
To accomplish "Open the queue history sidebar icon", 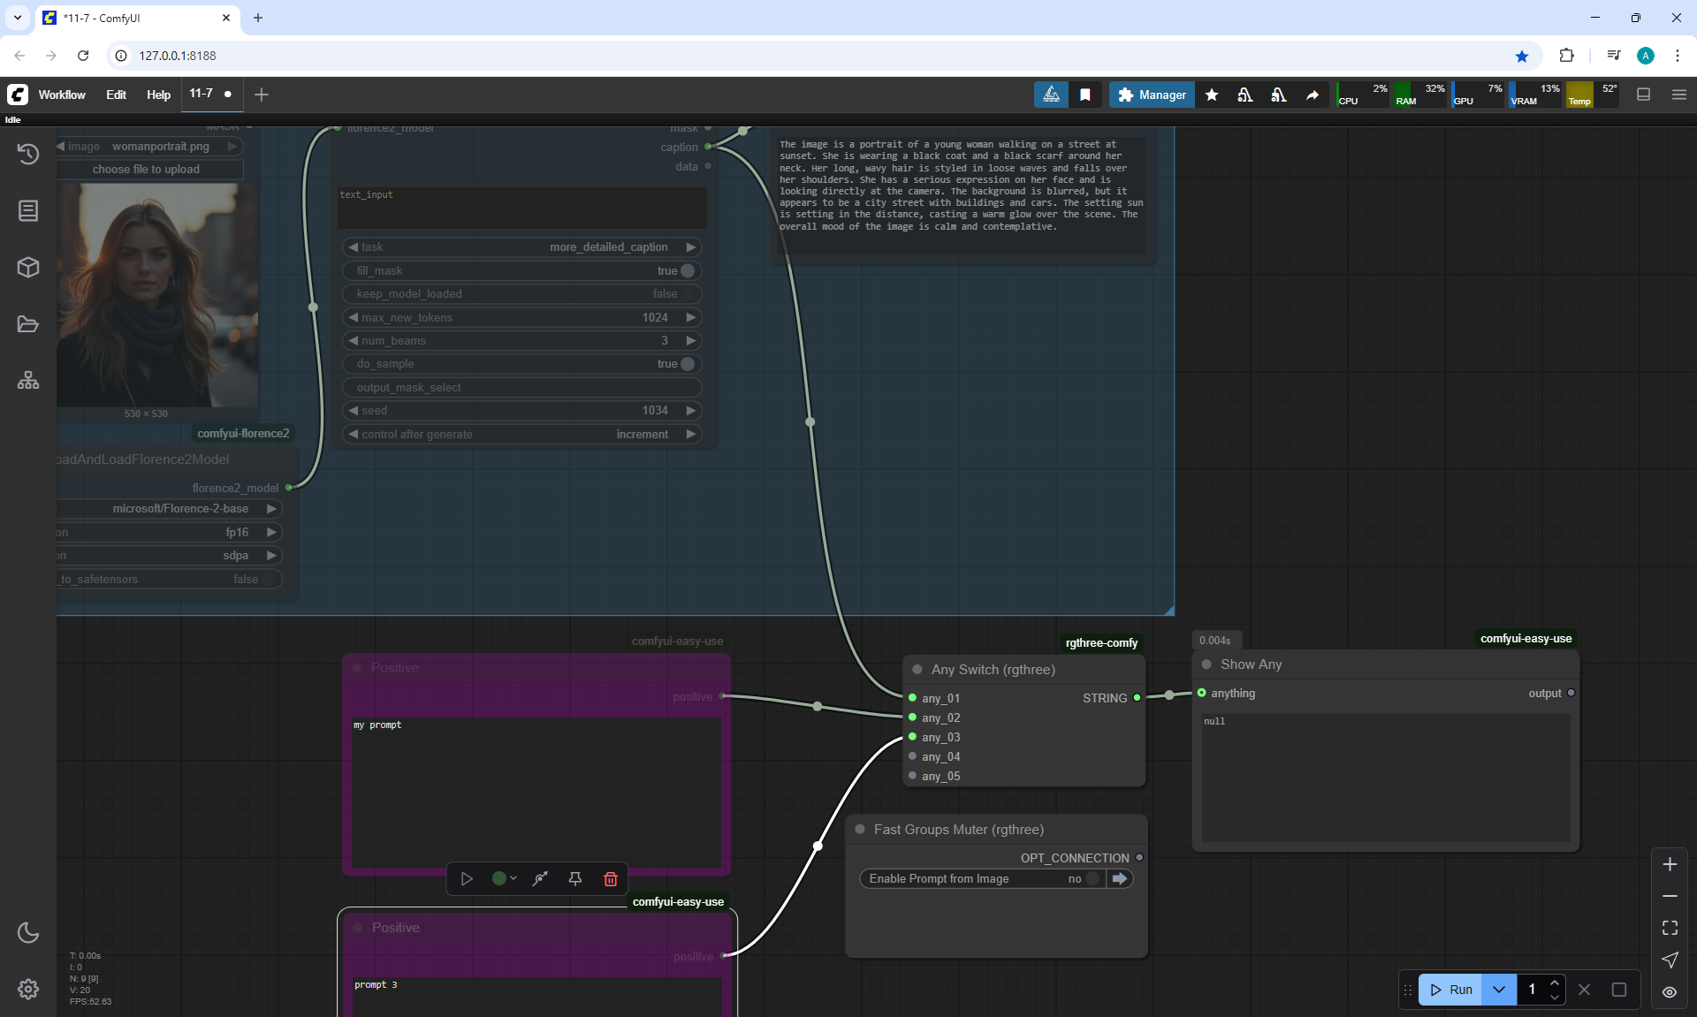I will click(x=28, y=154).
